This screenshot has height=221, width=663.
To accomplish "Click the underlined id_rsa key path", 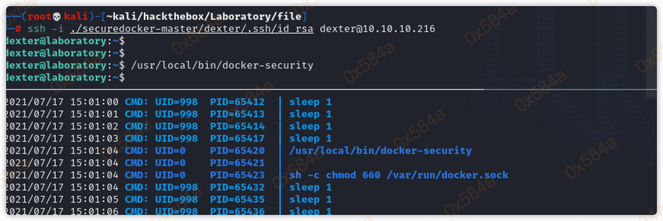I will click(x=192, y=29).
